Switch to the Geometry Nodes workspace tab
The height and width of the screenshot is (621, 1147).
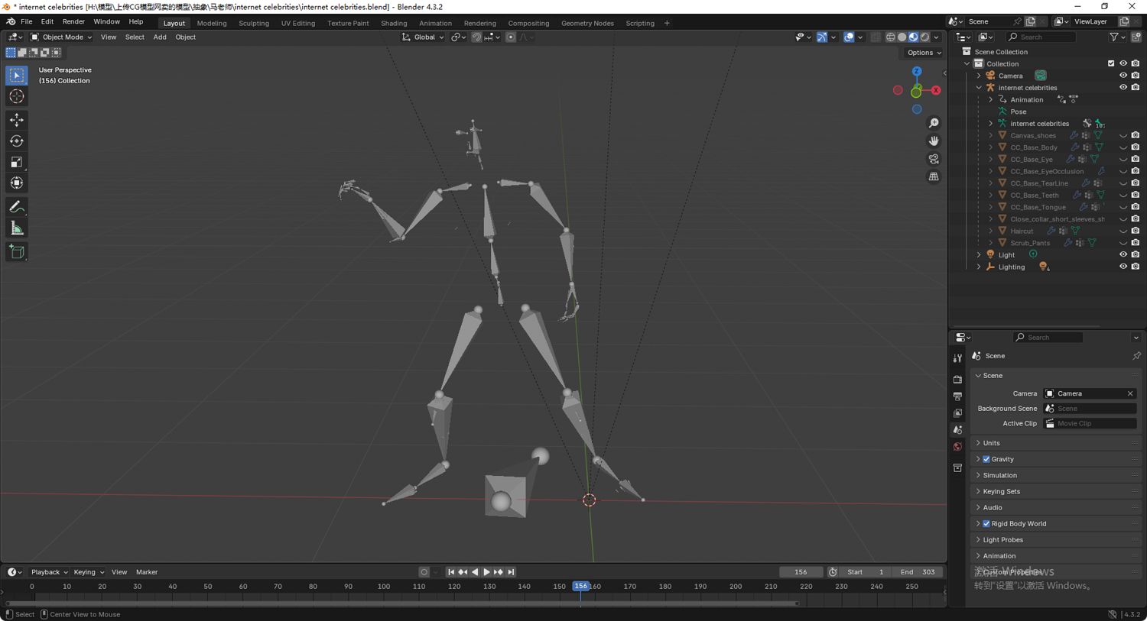pos(587,23)
